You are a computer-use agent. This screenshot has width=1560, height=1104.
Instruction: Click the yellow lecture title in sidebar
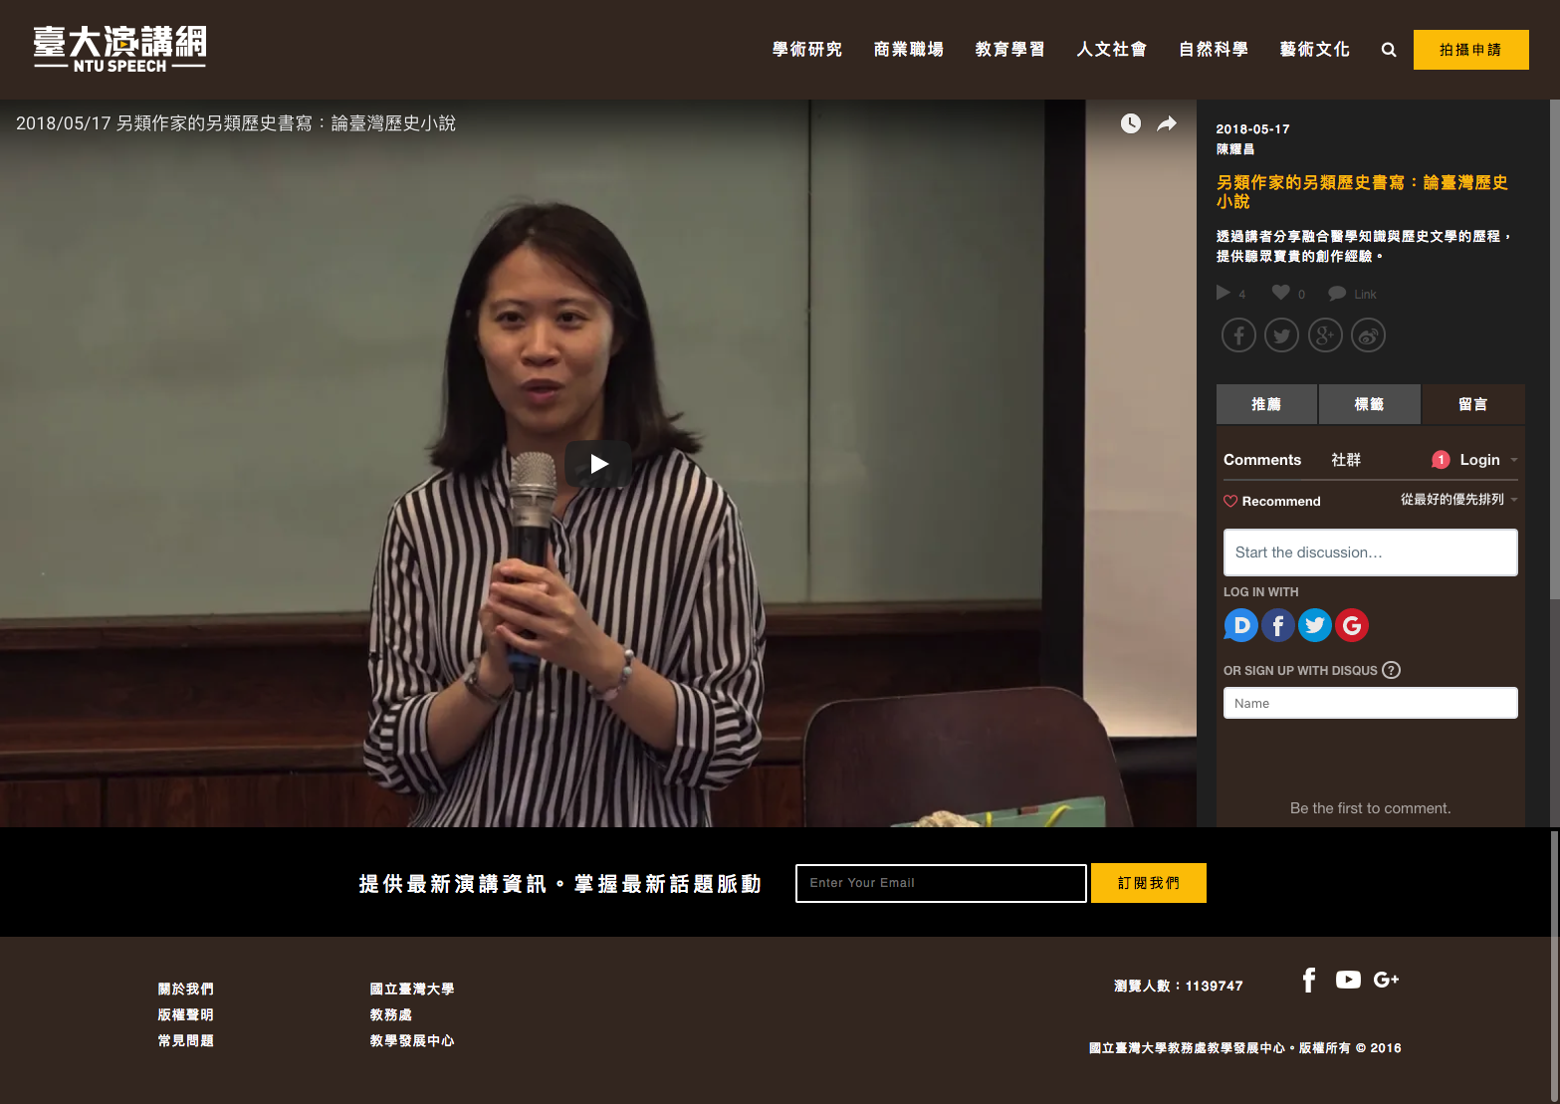tap(1362, 191)
